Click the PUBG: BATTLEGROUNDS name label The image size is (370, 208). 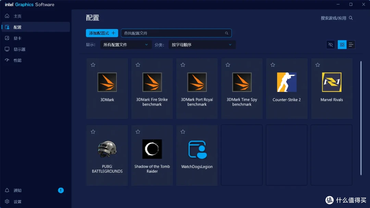(107, 169)
